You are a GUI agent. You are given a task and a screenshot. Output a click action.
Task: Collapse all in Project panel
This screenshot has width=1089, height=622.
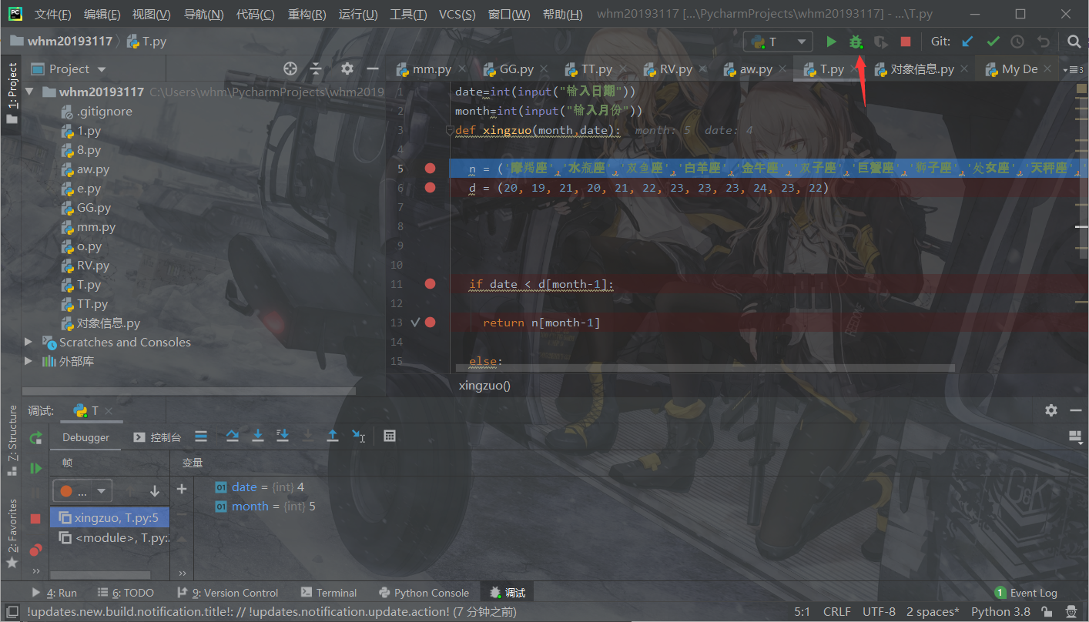tap(316, 69)
